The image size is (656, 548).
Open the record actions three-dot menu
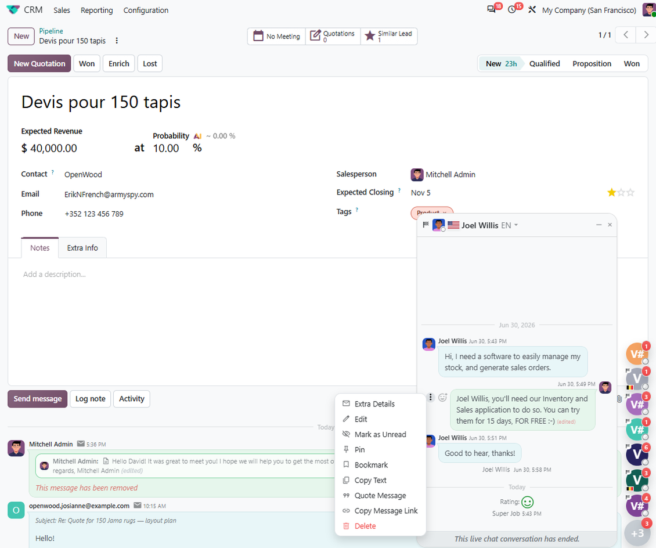tap(117, 41)
